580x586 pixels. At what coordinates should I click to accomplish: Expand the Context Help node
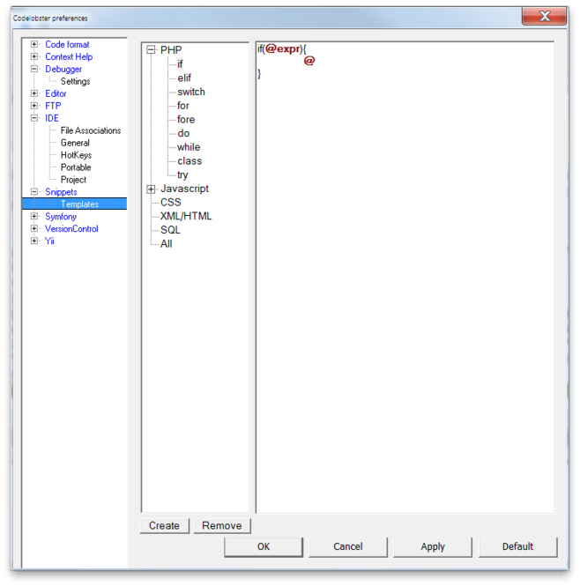click(x=34, y=56)
